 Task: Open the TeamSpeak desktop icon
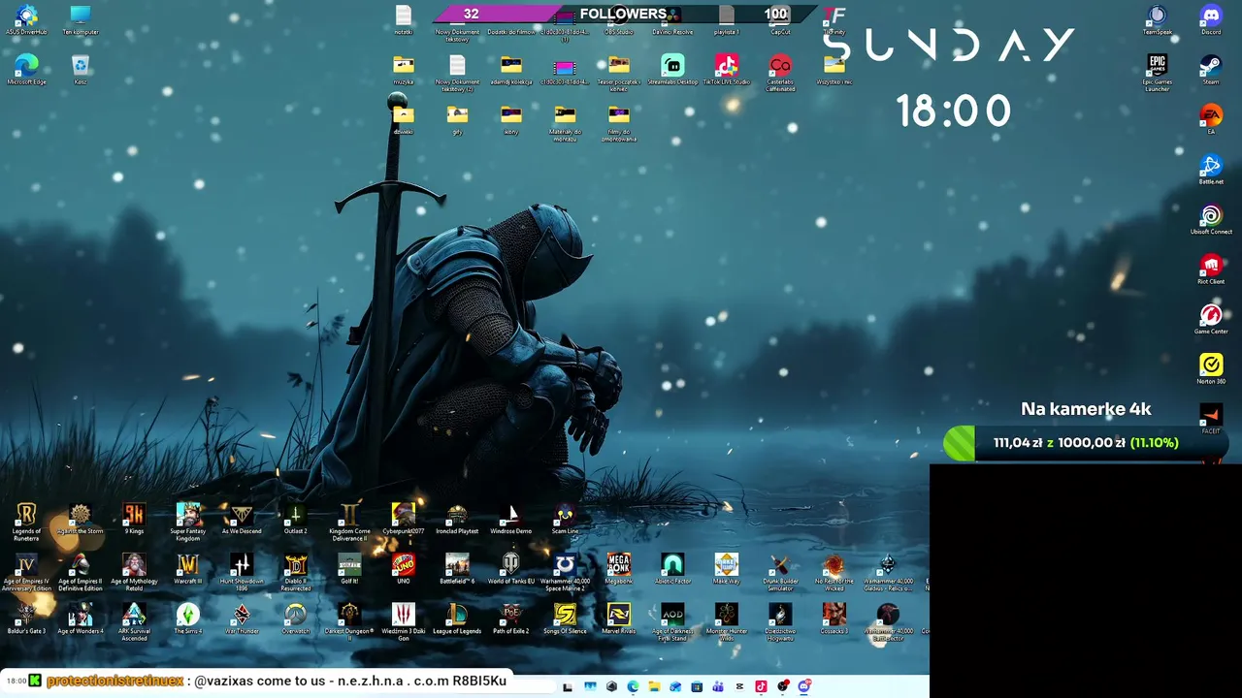(1157, 19)
